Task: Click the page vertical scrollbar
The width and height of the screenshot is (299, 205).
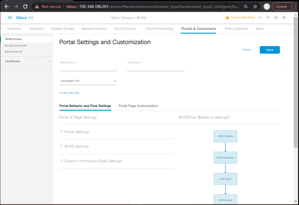Action: [x=295, y=82]
